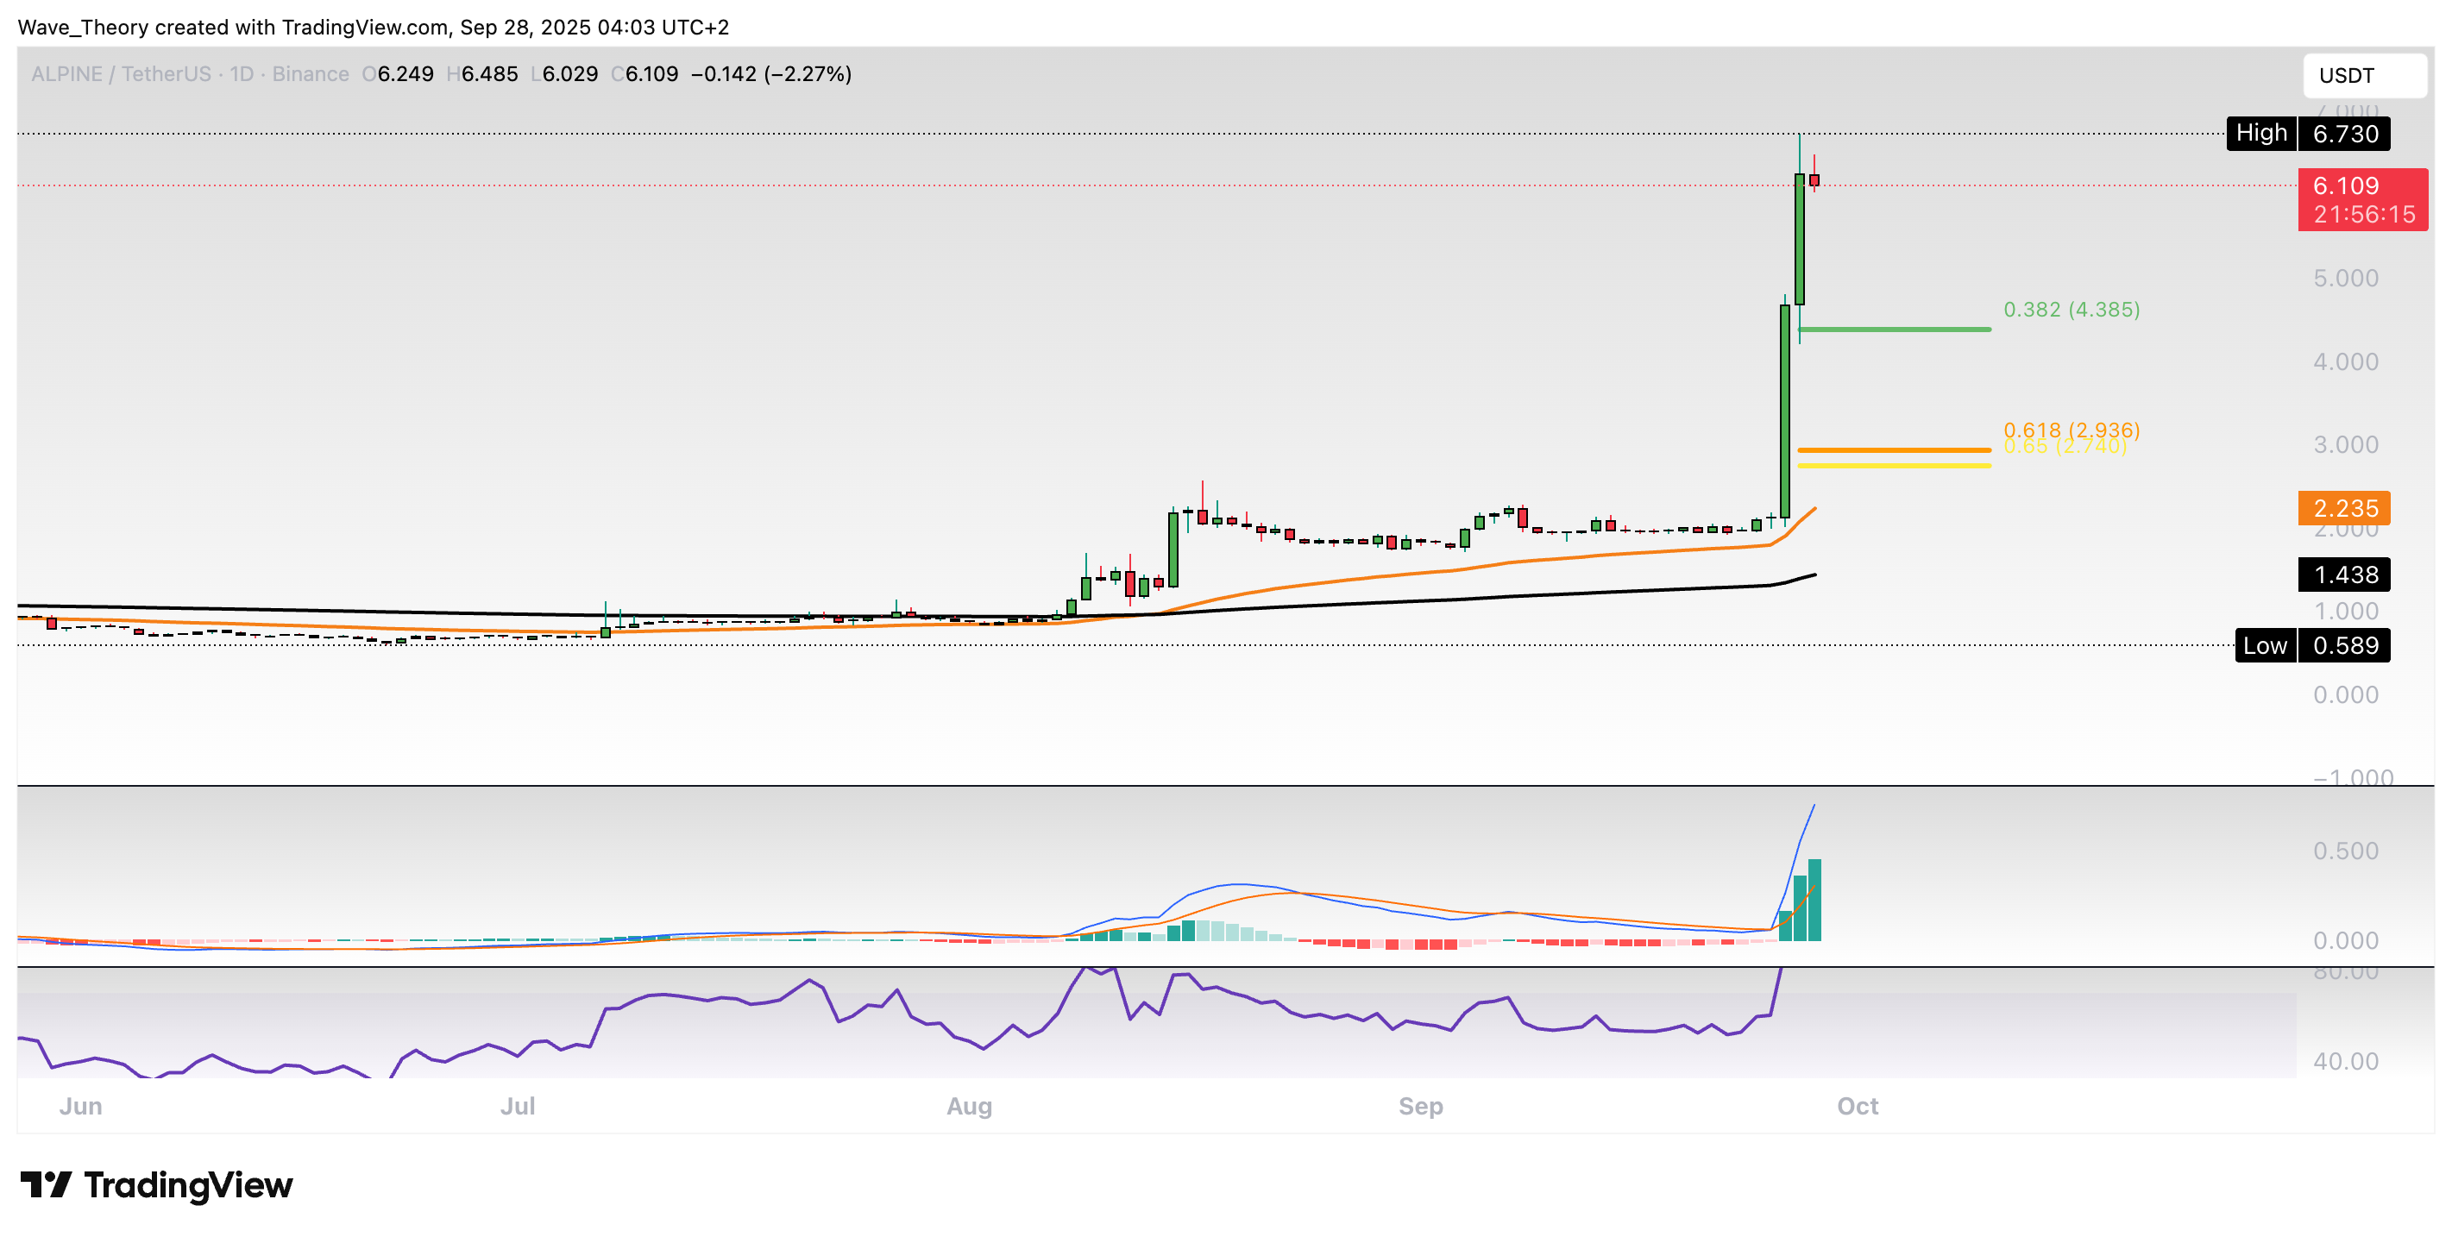The height and width of the screenshot is (1237, 2452).
Task: Click the Sep month marker on time axis
Action: point(1420,1106)
